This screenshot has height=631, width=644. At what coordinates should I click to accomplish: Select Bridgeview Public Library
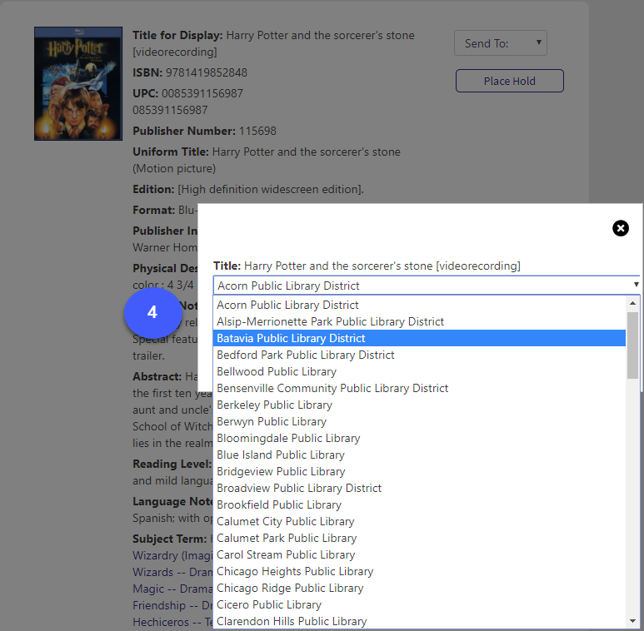pos(419,471)
